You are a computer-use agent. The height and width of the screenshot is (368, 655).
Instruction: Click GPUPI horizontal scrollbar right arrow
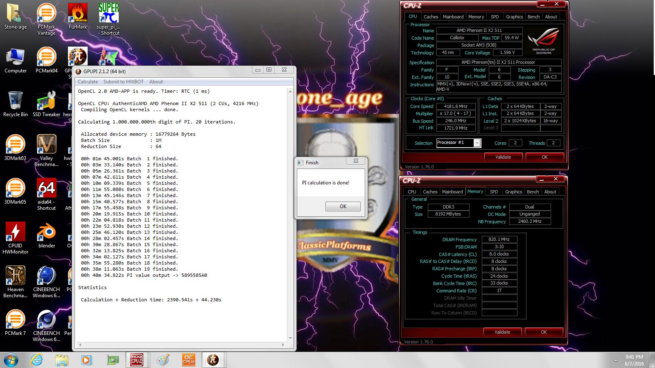pyautogui.click(x=284, y=345)
